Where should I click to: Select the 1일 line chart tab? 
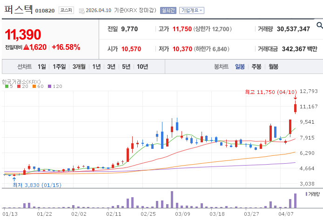pyautogui.click(x=41, y=67)
